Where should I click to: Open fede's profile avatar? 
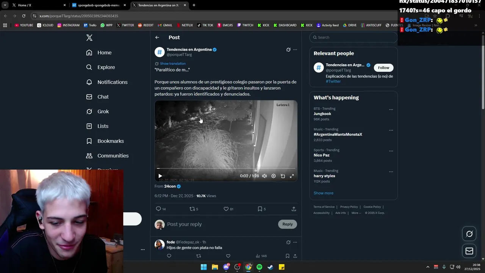(160, 245)
